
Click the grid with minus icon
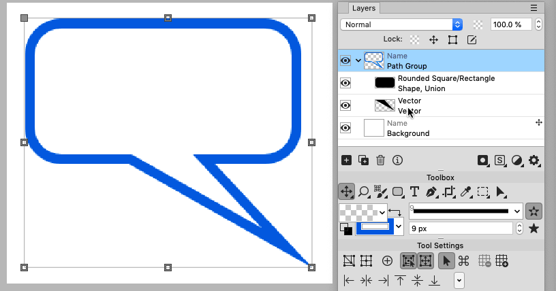[x=484, y=261]
